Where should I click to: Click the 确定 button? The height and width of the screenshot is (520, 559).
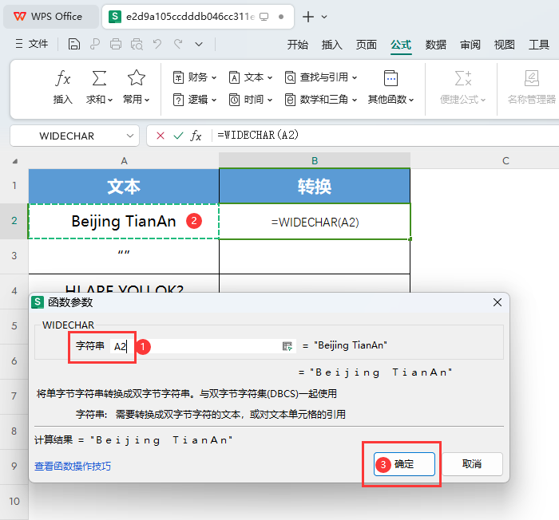point(404,464)
